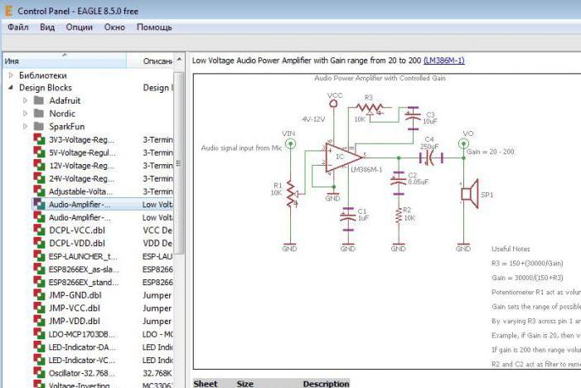Image resolution: width=581 pixels, height=388 pixels.
Task: Select the 3V3-Voltage-Reg... tree row text
Action: 81,140
